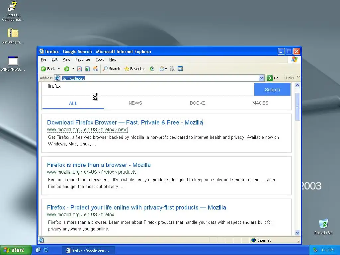Click the IE title bar window icon

point(41,51)
